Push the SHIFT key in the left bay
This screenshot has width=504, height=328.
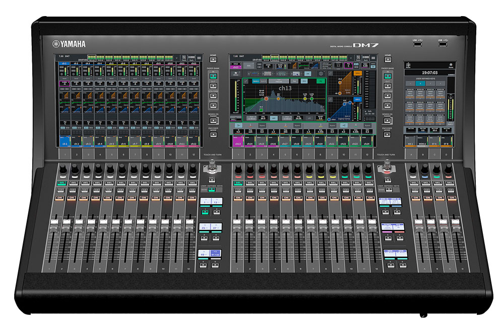[x=212, y=180]
